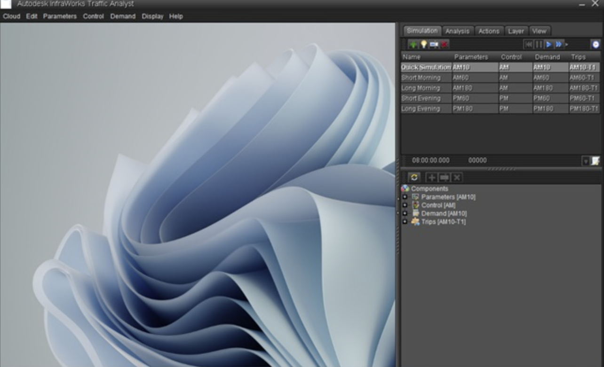Play the simulation
Image resolution: width=604 pixels, height=367 pixels.
[x=548, y=45]
